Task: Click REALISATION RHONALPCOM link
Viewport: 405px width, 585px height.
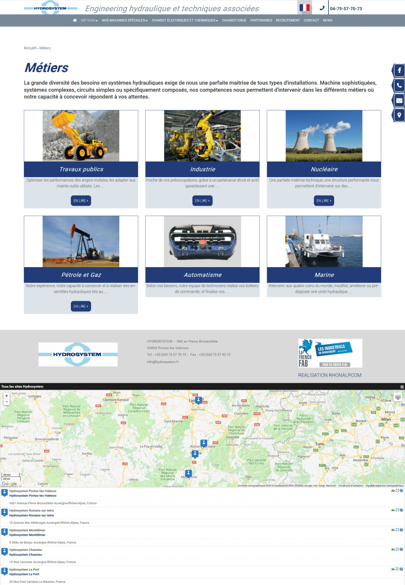Action: tap(330, 375)
